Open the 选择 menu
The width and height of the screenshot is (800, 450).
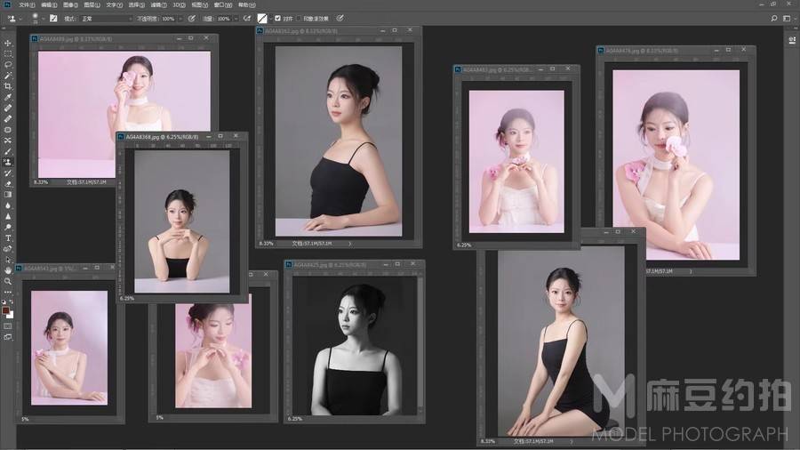[136, 4]
